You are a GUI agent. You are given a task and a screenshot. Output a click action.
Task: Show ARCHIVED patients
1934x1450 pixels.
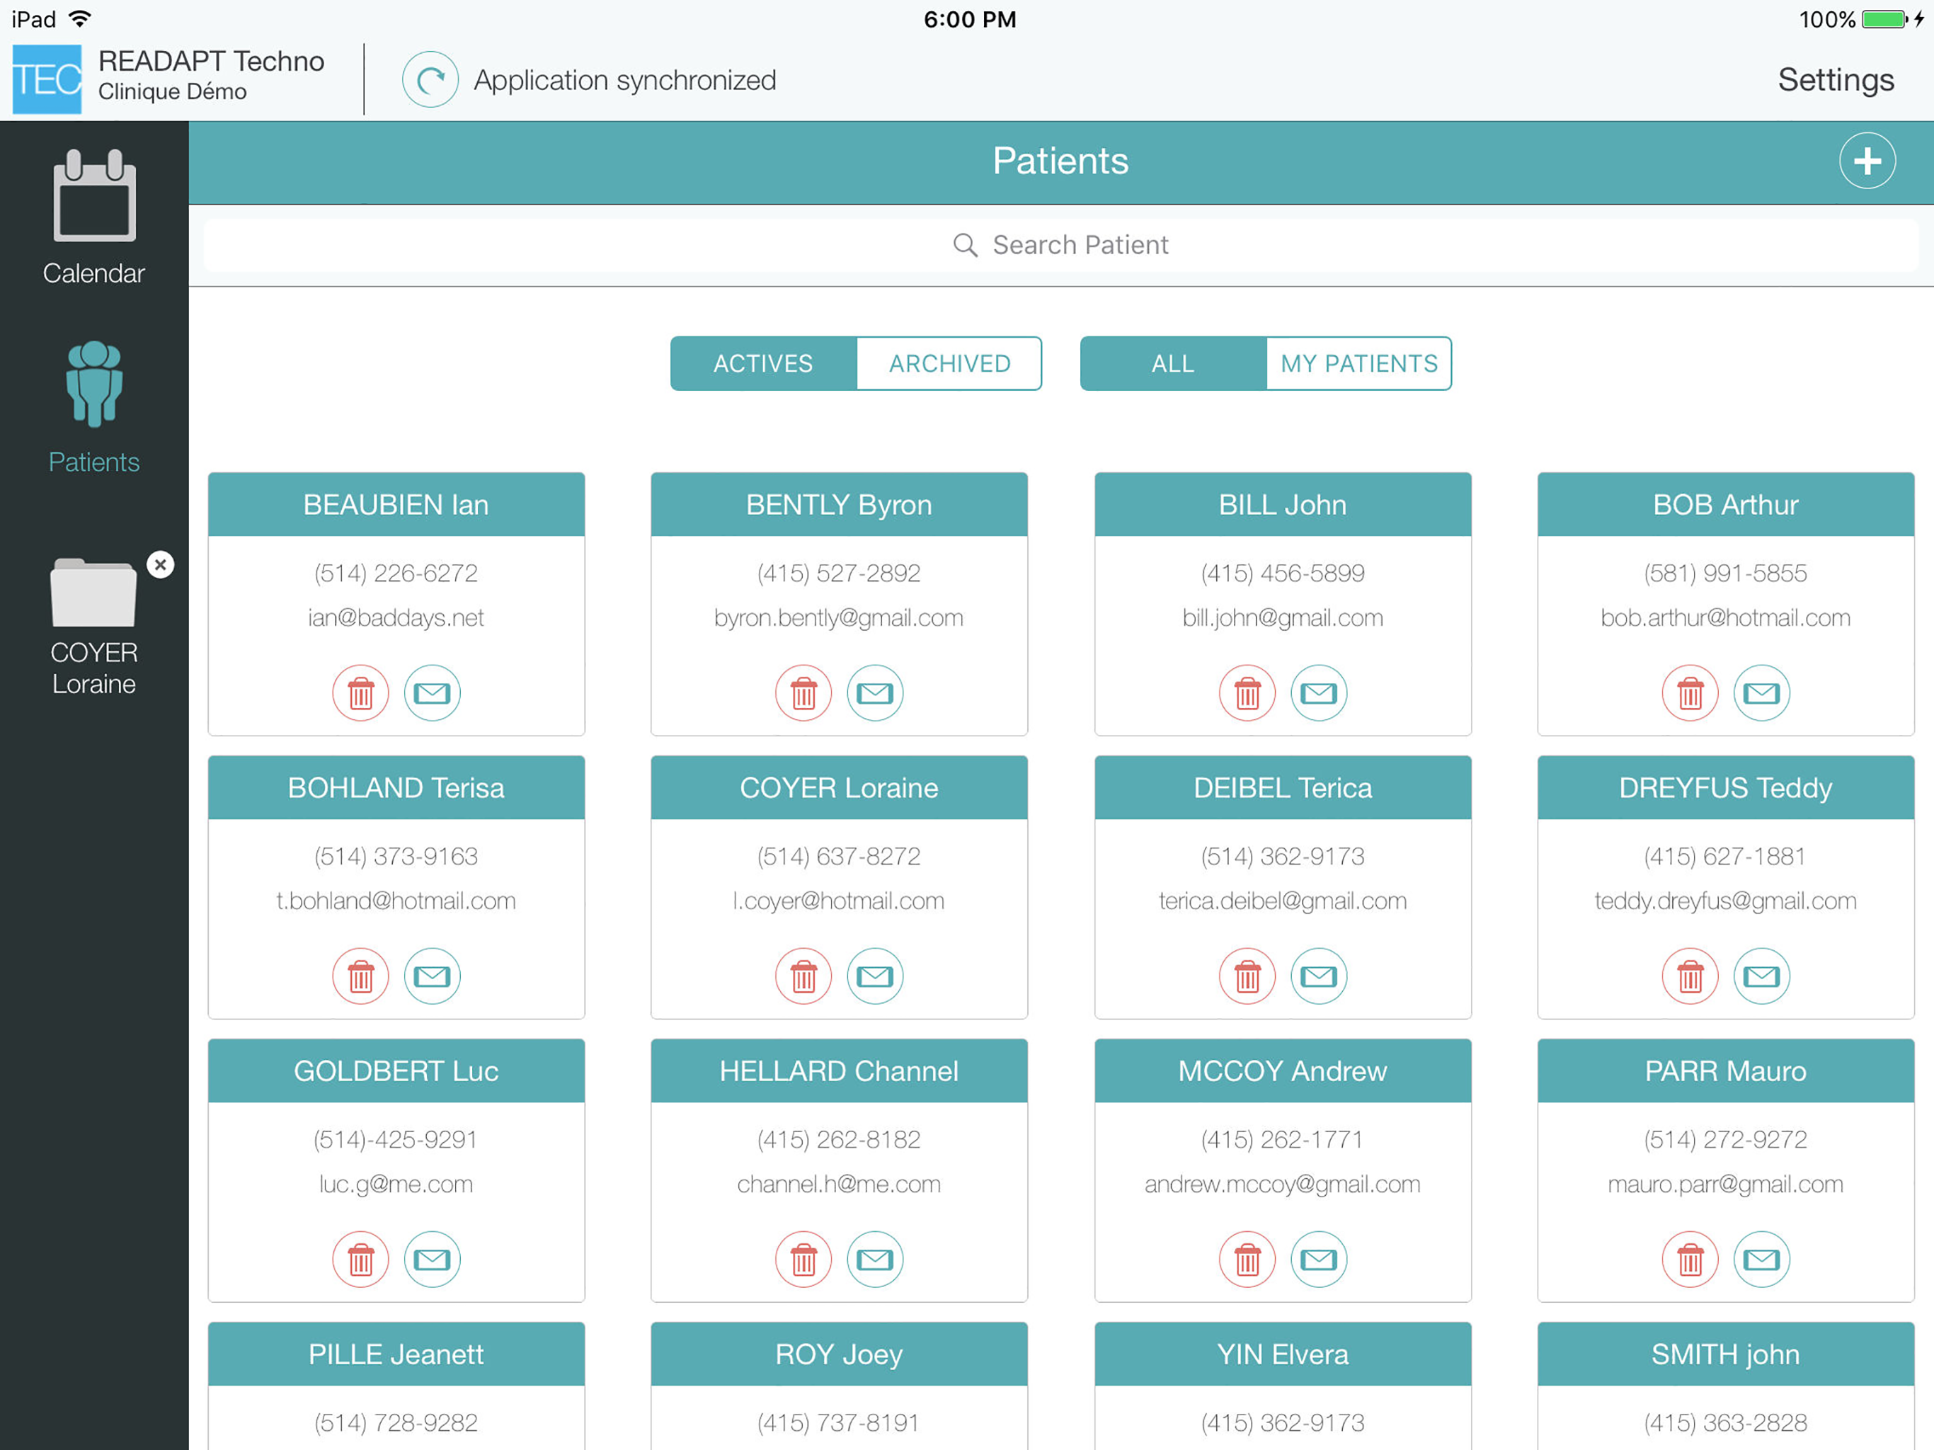pyautogui.click(x=949, y=364)
